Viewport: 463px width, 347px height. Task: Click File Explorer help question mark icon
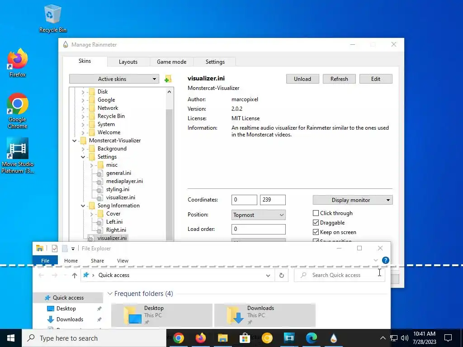[385, 260]
